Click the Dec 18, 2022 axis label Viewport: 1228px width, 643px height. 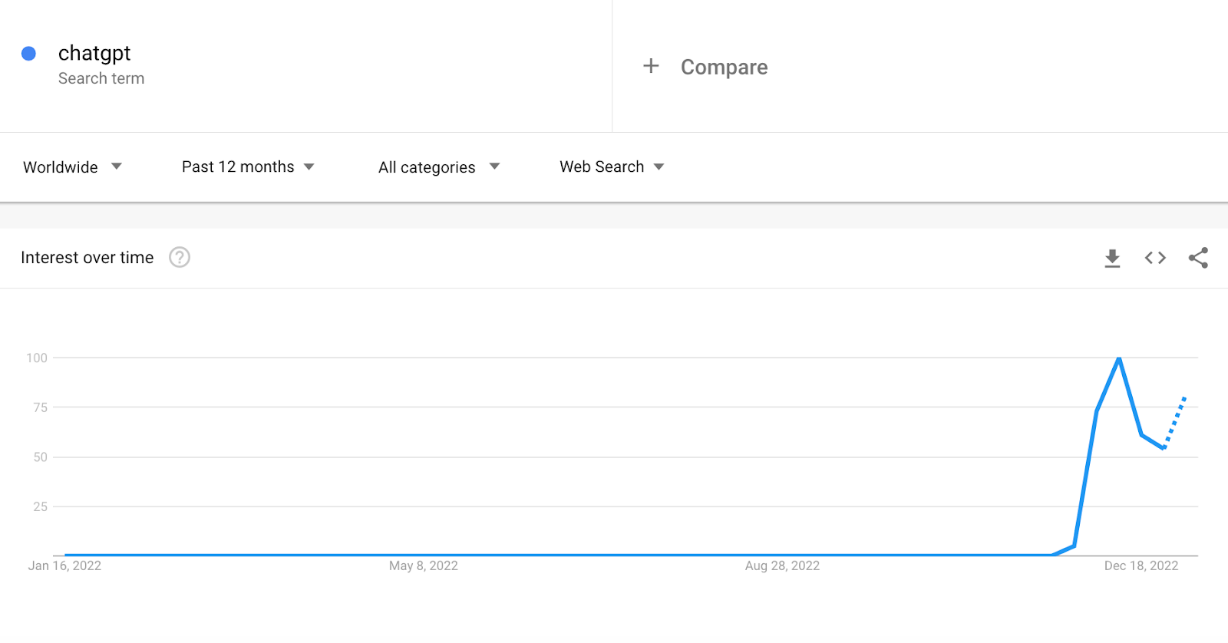coord(1141,566)
